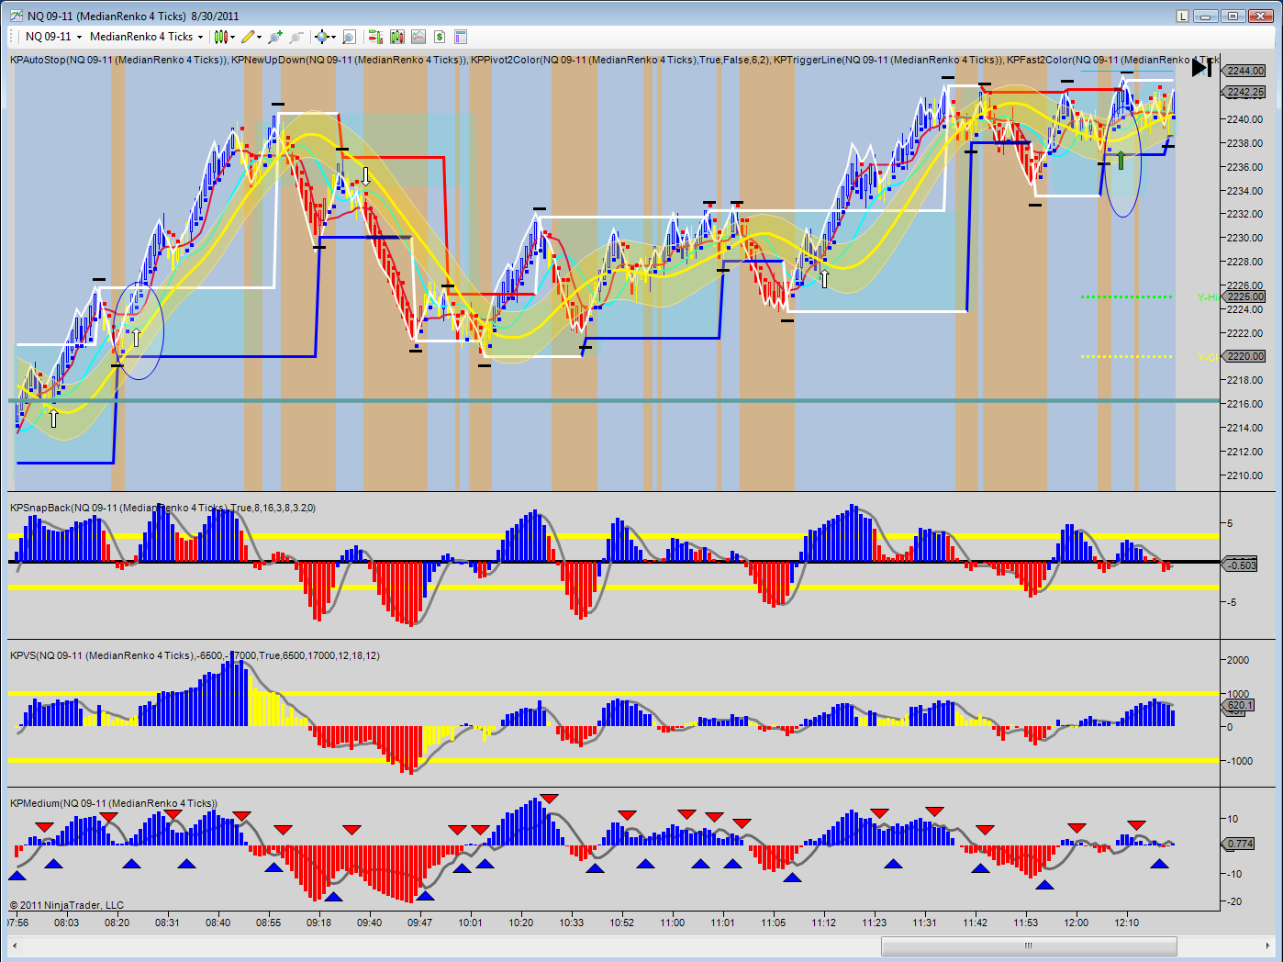
Task: Select the white down arrow near 09:40
Action: pyautogui.click(x=366, y=176)
